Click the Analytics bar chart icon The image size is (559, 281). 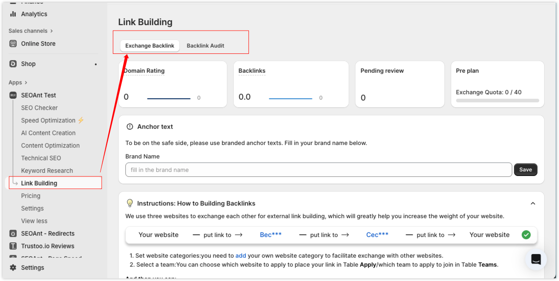pos(13,14)
